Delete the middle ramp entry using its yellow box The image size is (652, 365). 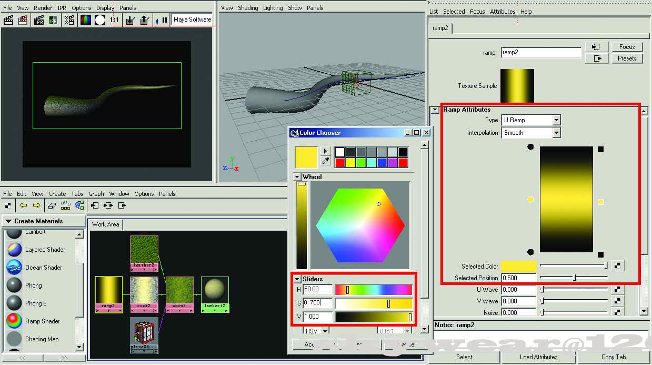pos(600,202)
